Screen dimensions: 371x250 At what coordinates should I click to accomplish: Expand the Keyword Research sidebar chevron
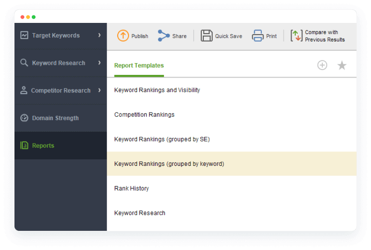pos(100,63)
